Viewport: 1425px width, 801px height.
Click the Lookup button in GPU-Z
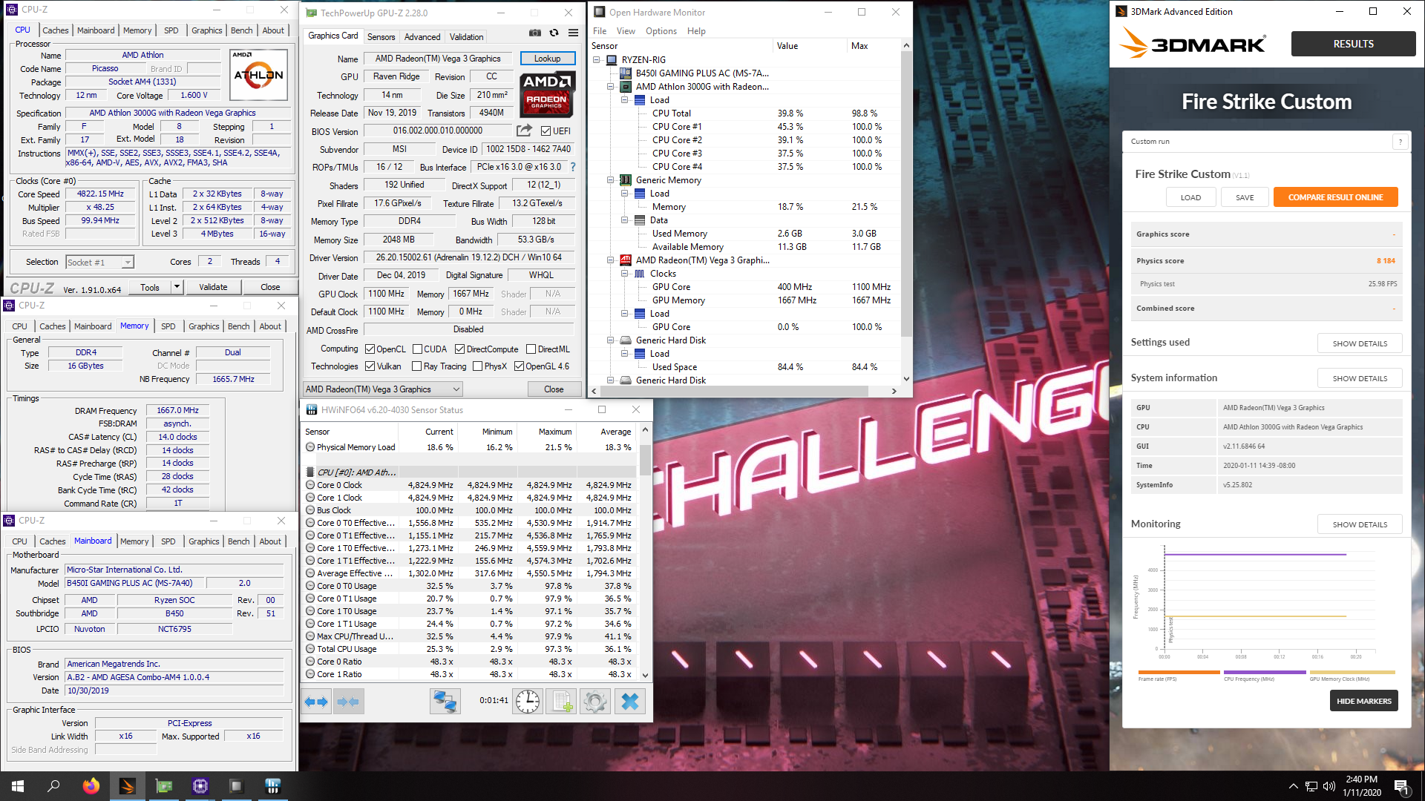547,59
